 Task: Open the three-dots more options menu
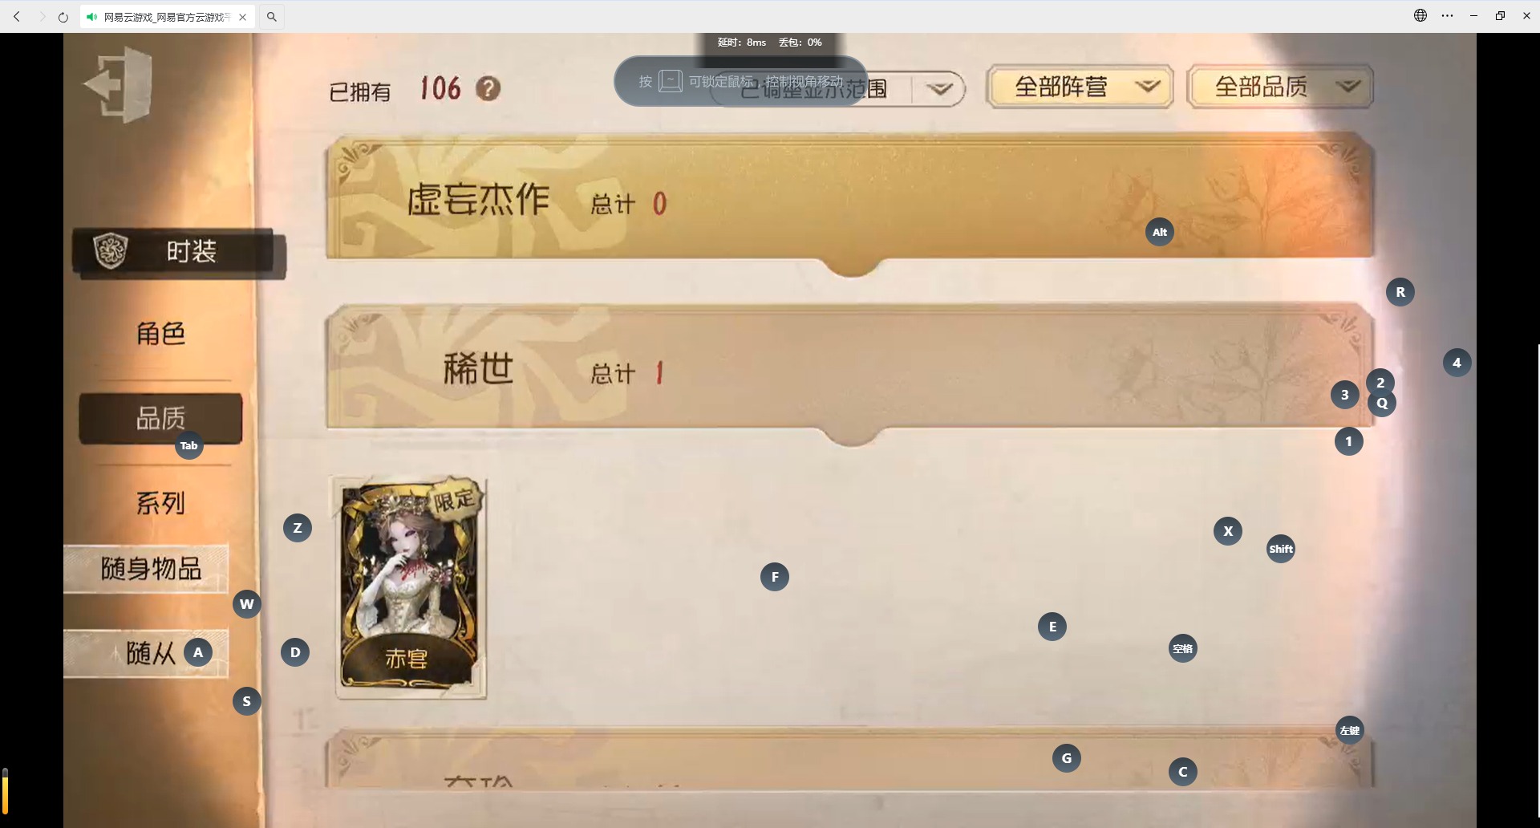1447,15
